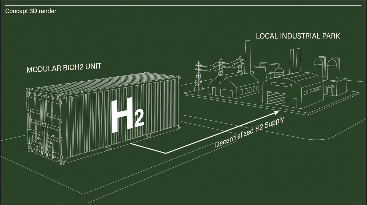Select the middle electricity pylon

point(221,68)
